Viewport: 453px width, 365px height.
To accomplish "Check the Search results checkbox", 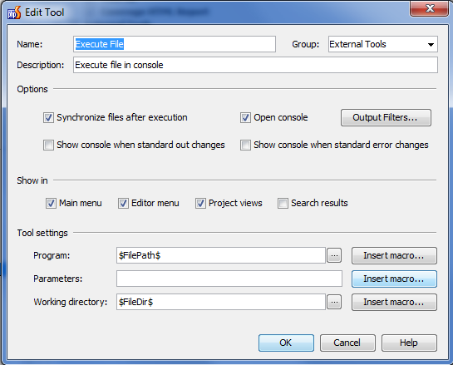I will pyautogui.click(x=283, y=203).
